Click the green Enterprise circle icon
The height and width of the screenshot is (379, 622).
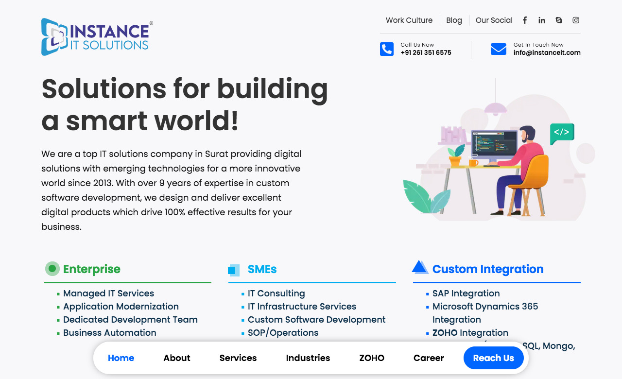coord(52,269)
